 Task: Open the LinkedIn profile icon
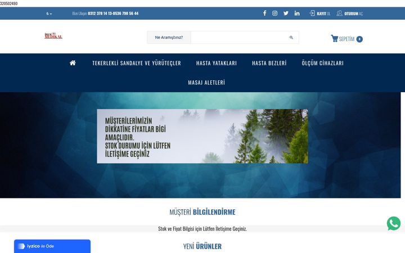tap(297, 13)
